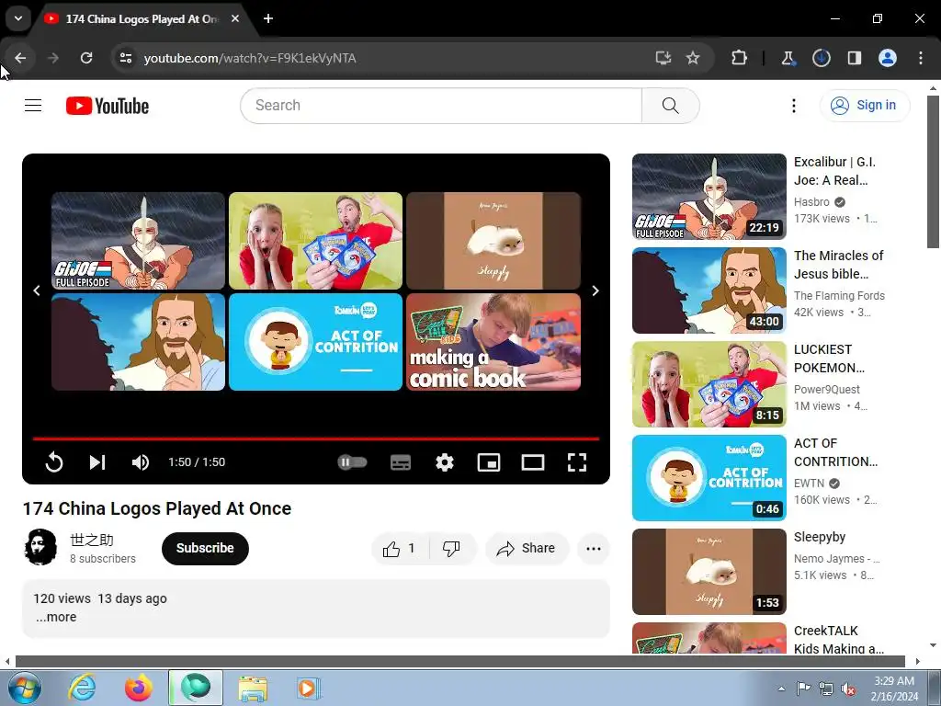Open Sleepyby endscreen thumbnail
941x706 pixels.
pyautogui.click(x=493, y=241)
